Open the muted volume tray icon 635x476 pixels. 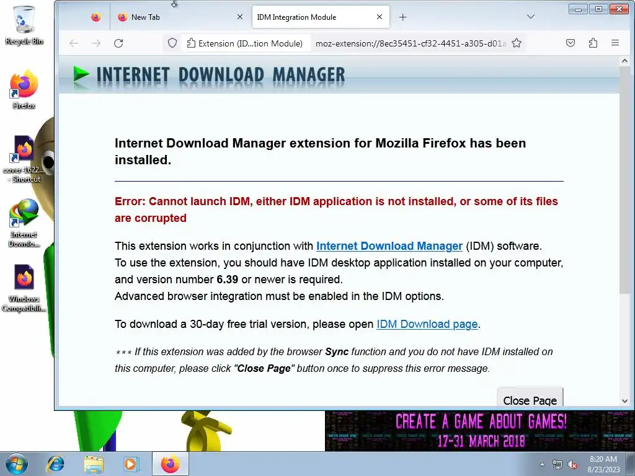[x=572, y=465]
